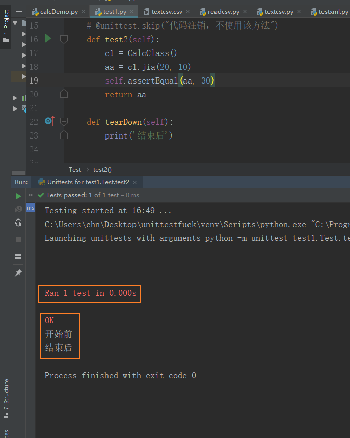The width and height of the screenshot is (350, 438).
Task: Switch to the calcDemo.py tab
Action: pyautogui.click(x=59, y=12)
